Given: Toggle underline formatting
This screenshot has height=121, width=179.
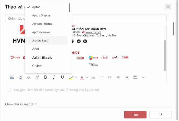Looking at the screenshot, I should point(62,77).
